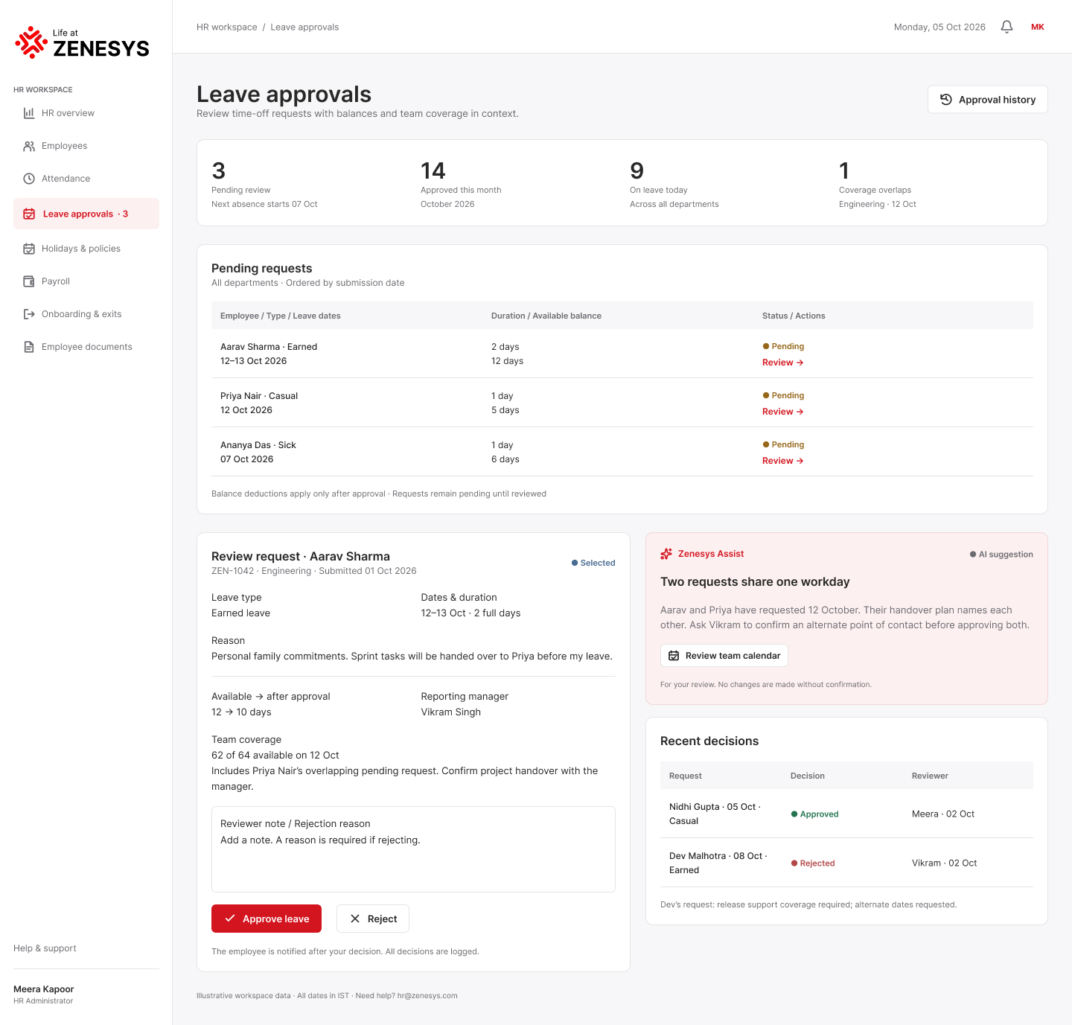Click the Reviewer note text field

click(413, 849)
